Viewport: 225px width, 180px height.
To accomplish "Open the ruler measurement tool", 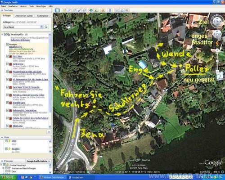I will (110, 10).
